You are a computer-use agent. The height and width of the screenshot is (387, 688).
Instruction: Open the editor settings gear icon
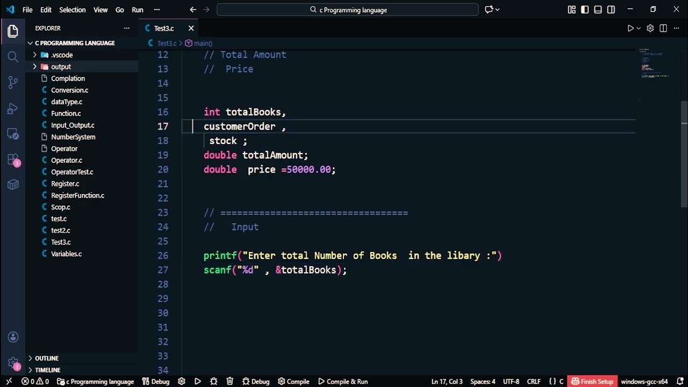[x=650, y=28]
